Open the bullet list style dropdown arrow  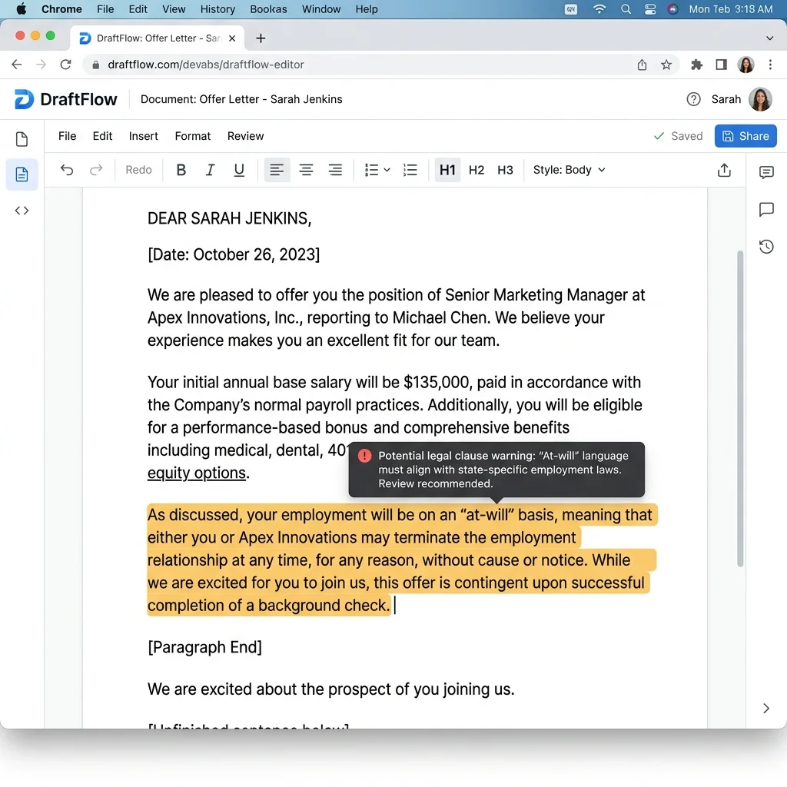387,170
